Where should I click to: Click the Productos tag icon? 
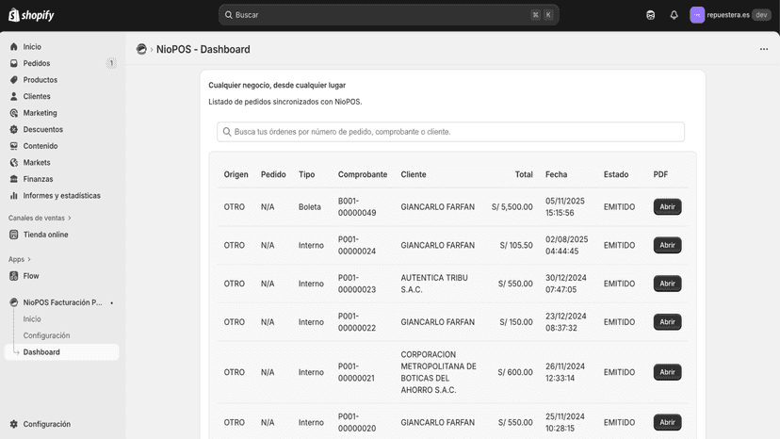coord(14,80)
